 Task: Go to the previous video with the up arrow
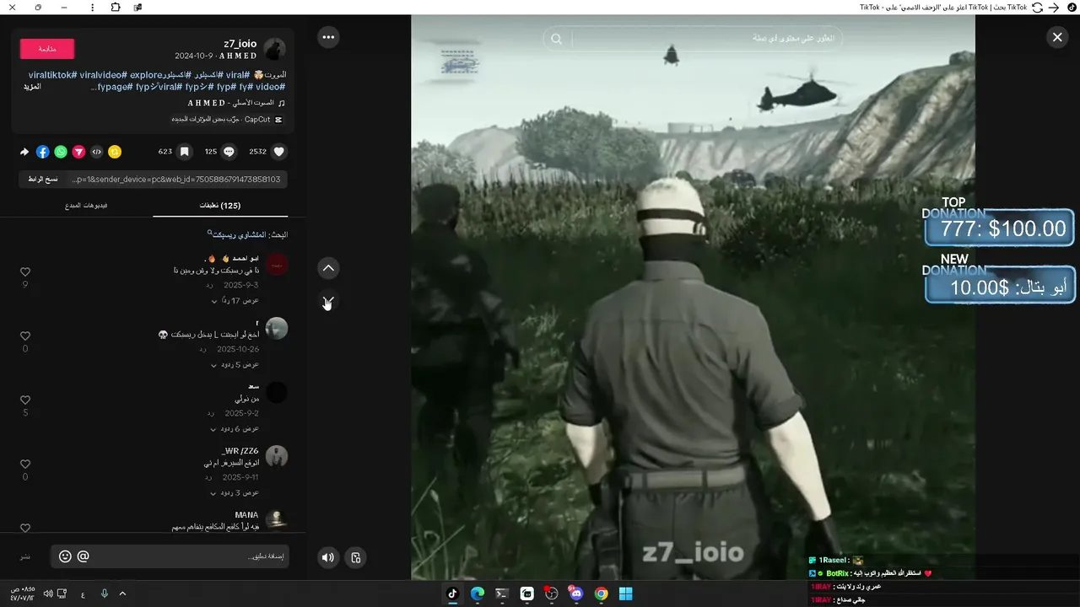click(x=328, y=268)
